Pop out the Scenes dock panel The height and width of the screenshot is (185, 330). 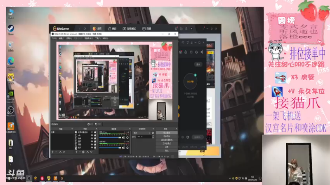coord(72,129)
